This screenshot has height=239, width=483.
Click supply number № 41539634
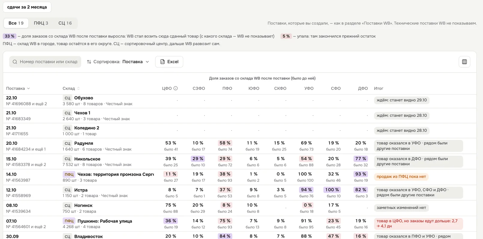[x=18, y=211]
